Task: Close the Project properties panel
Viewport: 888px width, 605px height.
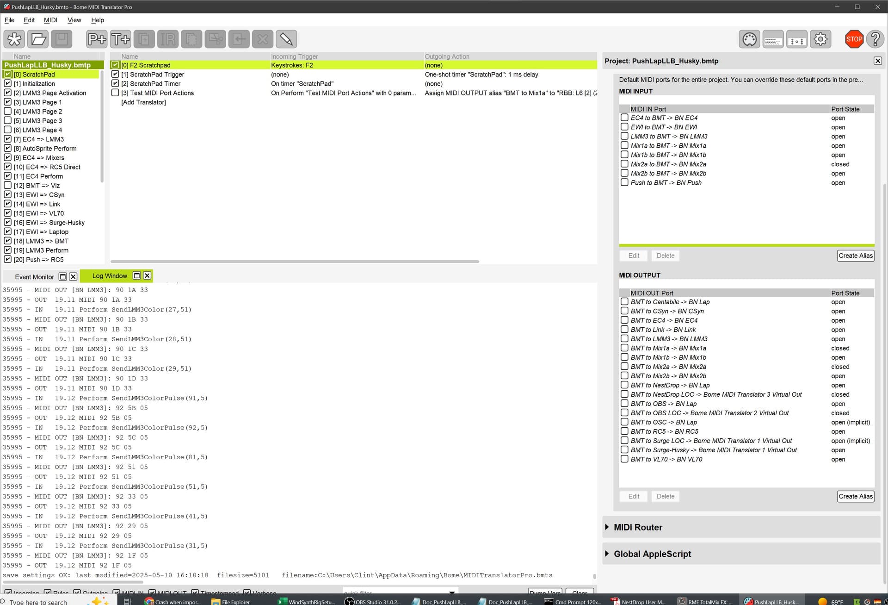Action: coord(877,61)
